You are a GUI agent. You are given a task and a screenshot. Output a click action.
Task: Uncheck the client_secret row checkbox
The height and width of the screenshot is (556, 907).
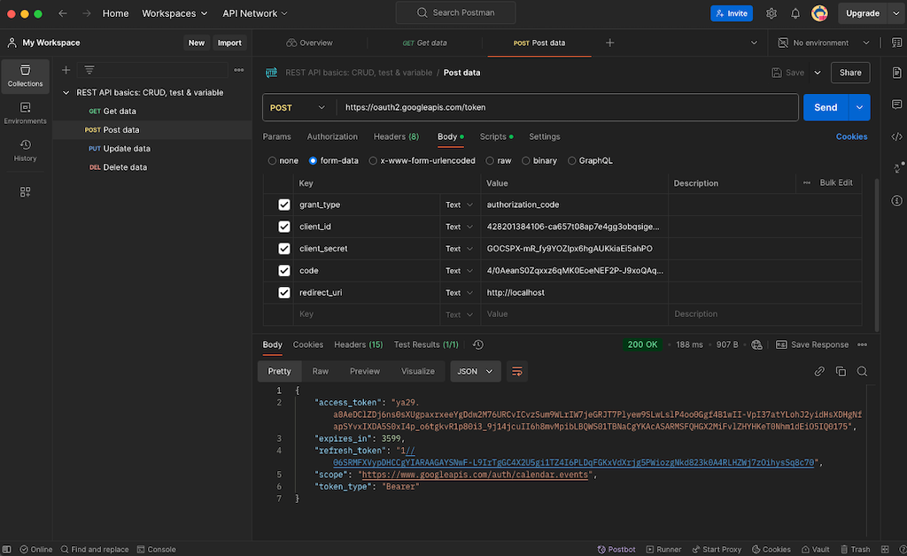click(x=284, y=249)
